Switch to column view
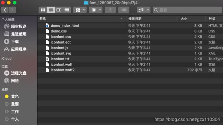 tap(59, 10)
